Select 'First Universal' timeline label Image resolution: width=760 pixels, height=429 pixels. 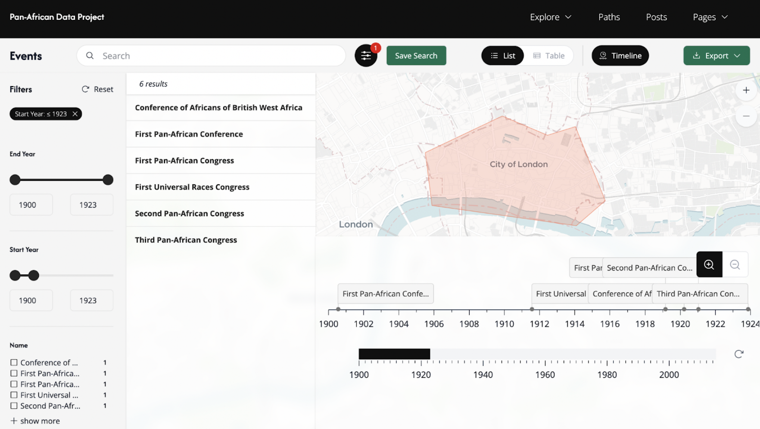point(560,294)
